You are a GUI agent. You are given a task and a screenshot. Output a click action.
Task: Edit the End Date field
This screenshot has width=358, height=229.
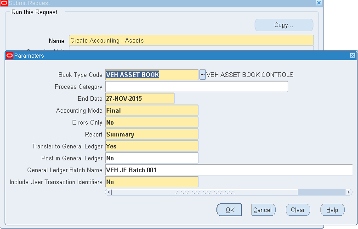pos(140,98)
